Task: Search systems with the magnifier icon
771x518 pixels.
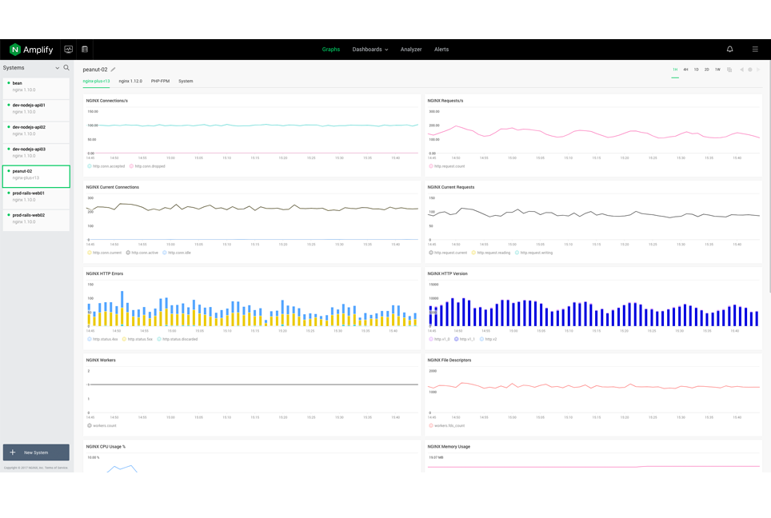Action: 66,68
